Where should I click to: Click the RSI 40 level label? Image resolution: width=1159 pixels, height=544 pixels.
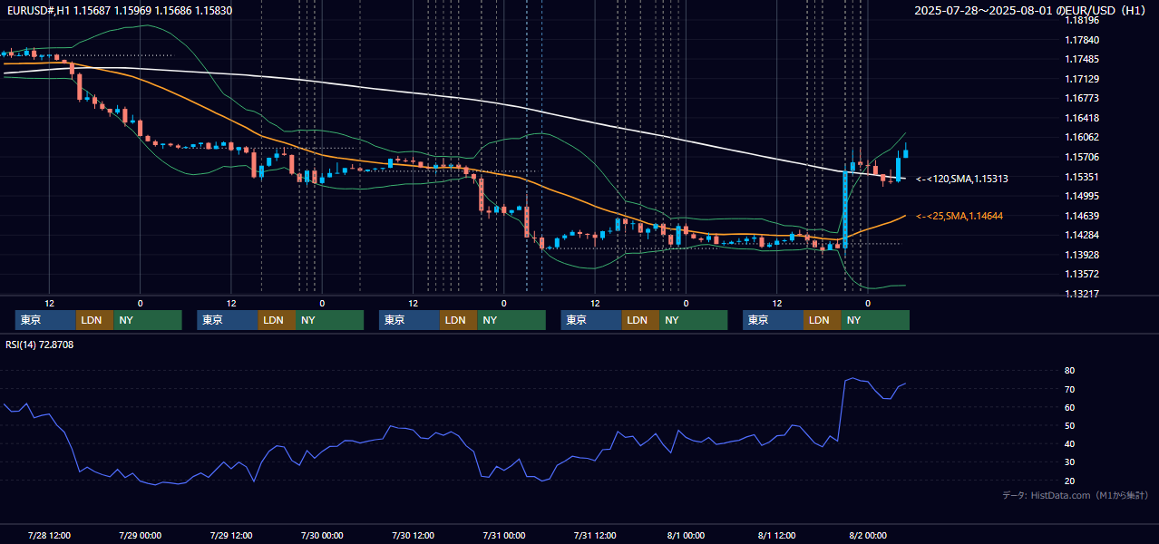pyautogui.click(x=1070, y=443)
